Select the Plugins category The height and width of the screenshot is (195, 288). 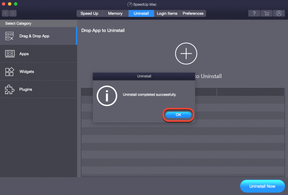click(x=38, y=89)
